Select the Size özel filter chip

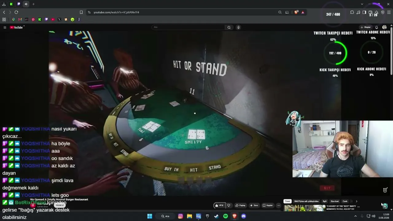pyautogui.click(x=335, y=201)
